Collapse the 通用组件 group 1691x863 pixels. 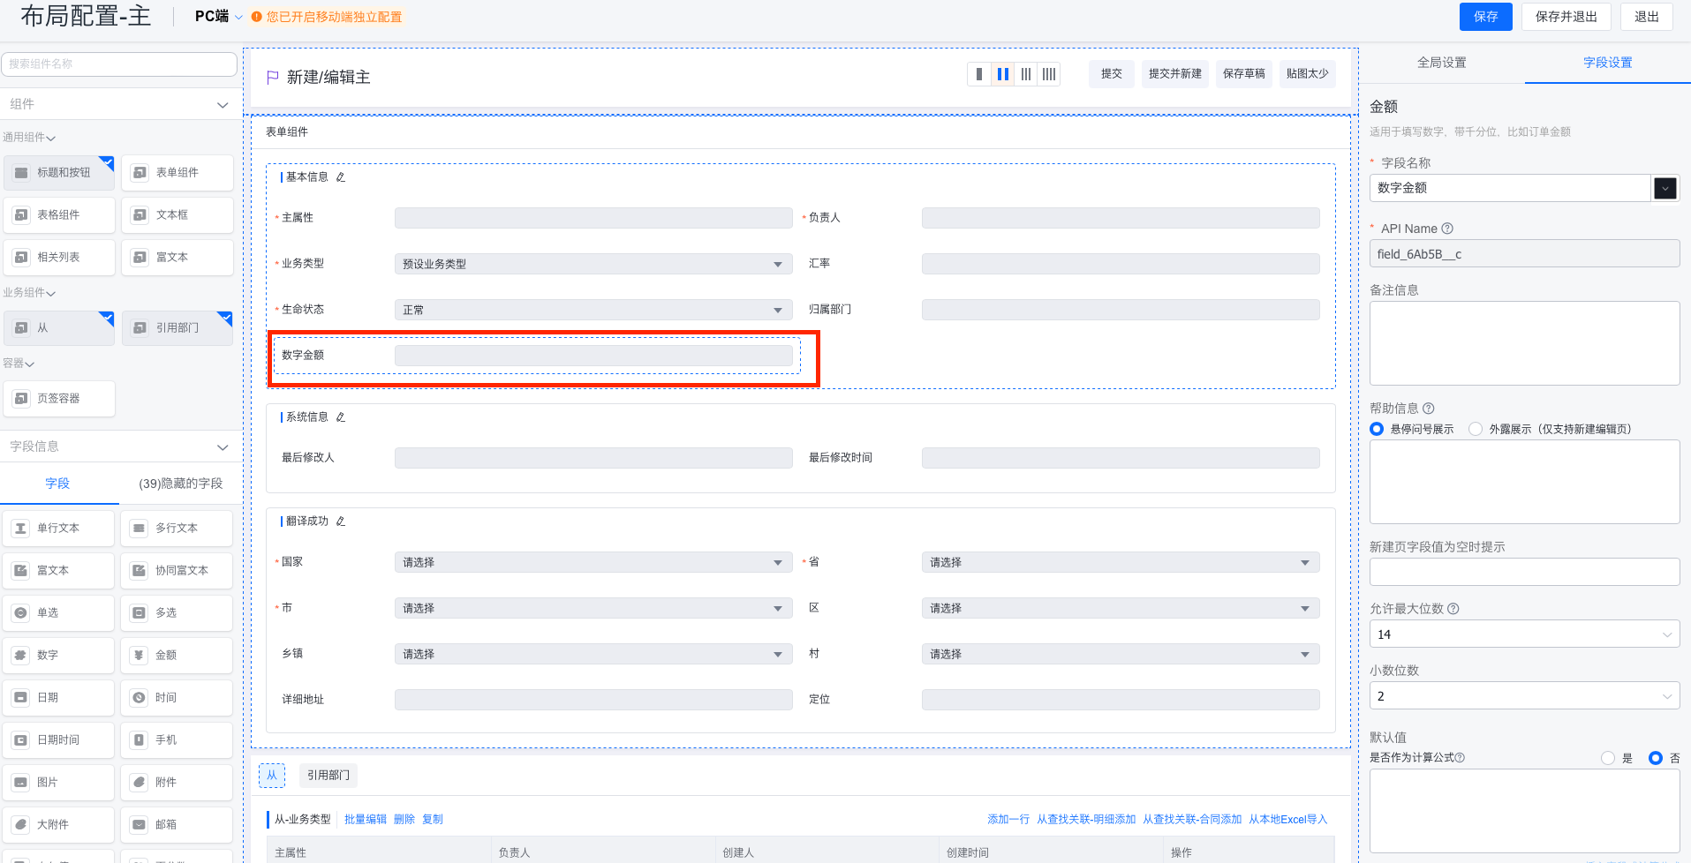pyautogui.click(x=50, y=138)
